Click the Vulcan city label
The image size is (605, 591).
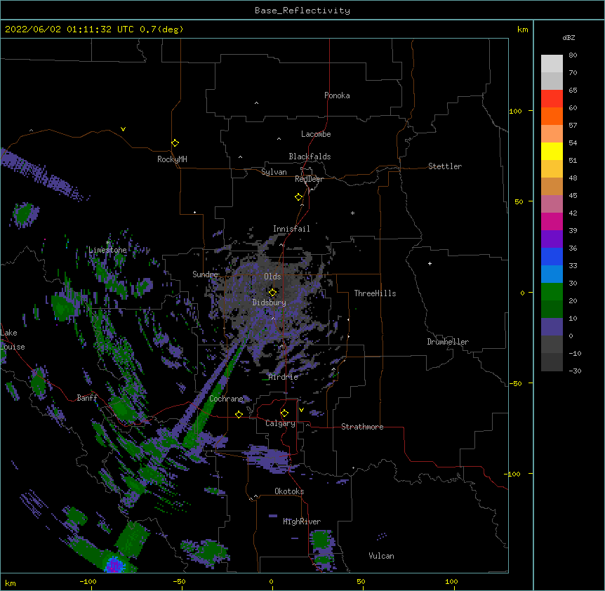tap(381, 556)
